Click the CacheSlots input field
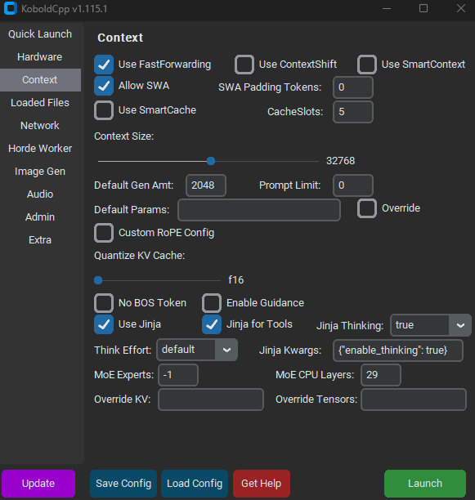This screenshot has height=500, width=475. [353, 112]
